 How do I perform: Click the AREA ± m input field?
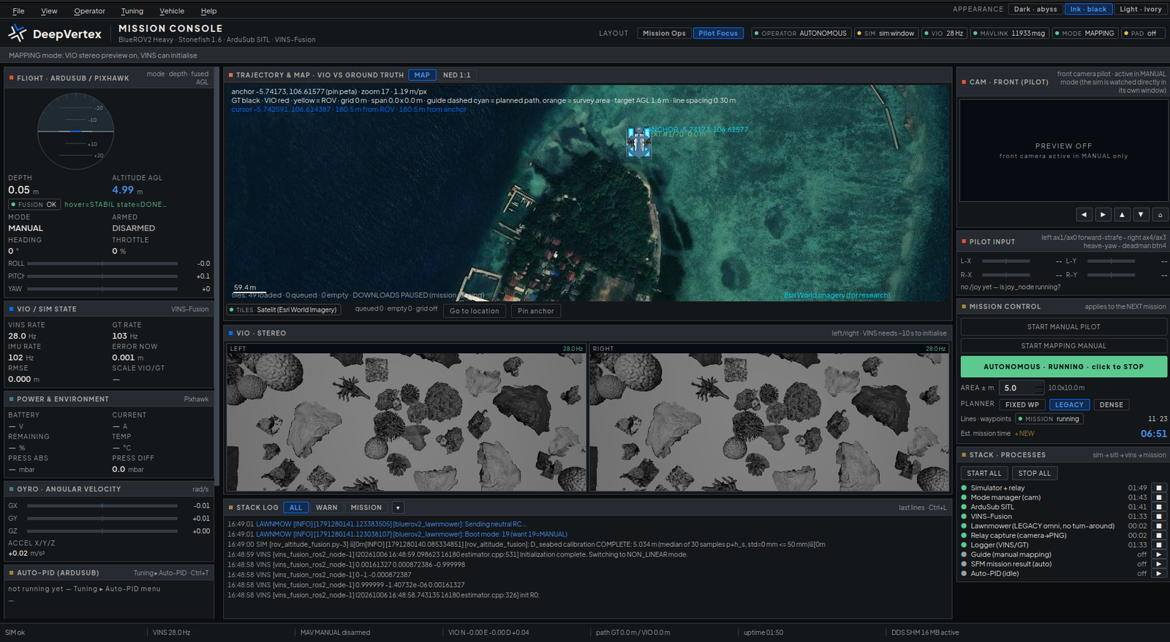click(x=1022, y=388)
